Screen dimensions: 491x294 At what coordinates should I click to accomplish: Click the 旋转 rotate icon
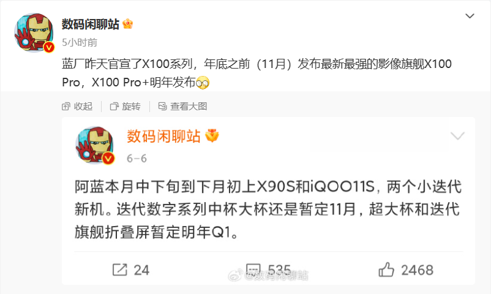point(114,107)
